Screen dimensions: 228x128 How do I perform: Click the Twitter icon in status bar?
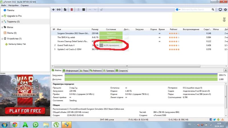(215, 119)
